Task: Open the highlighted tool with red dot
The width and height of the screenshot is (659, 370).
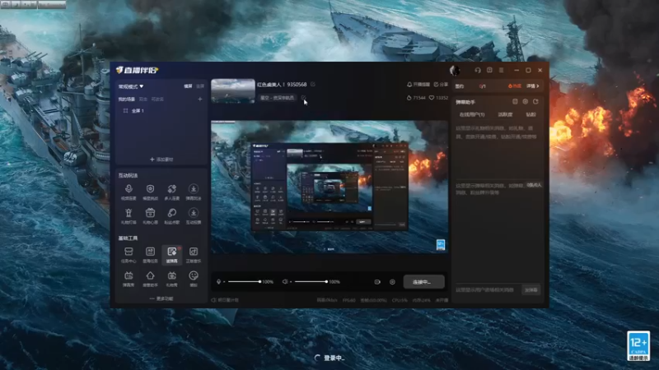Action: tap(171, 255)
